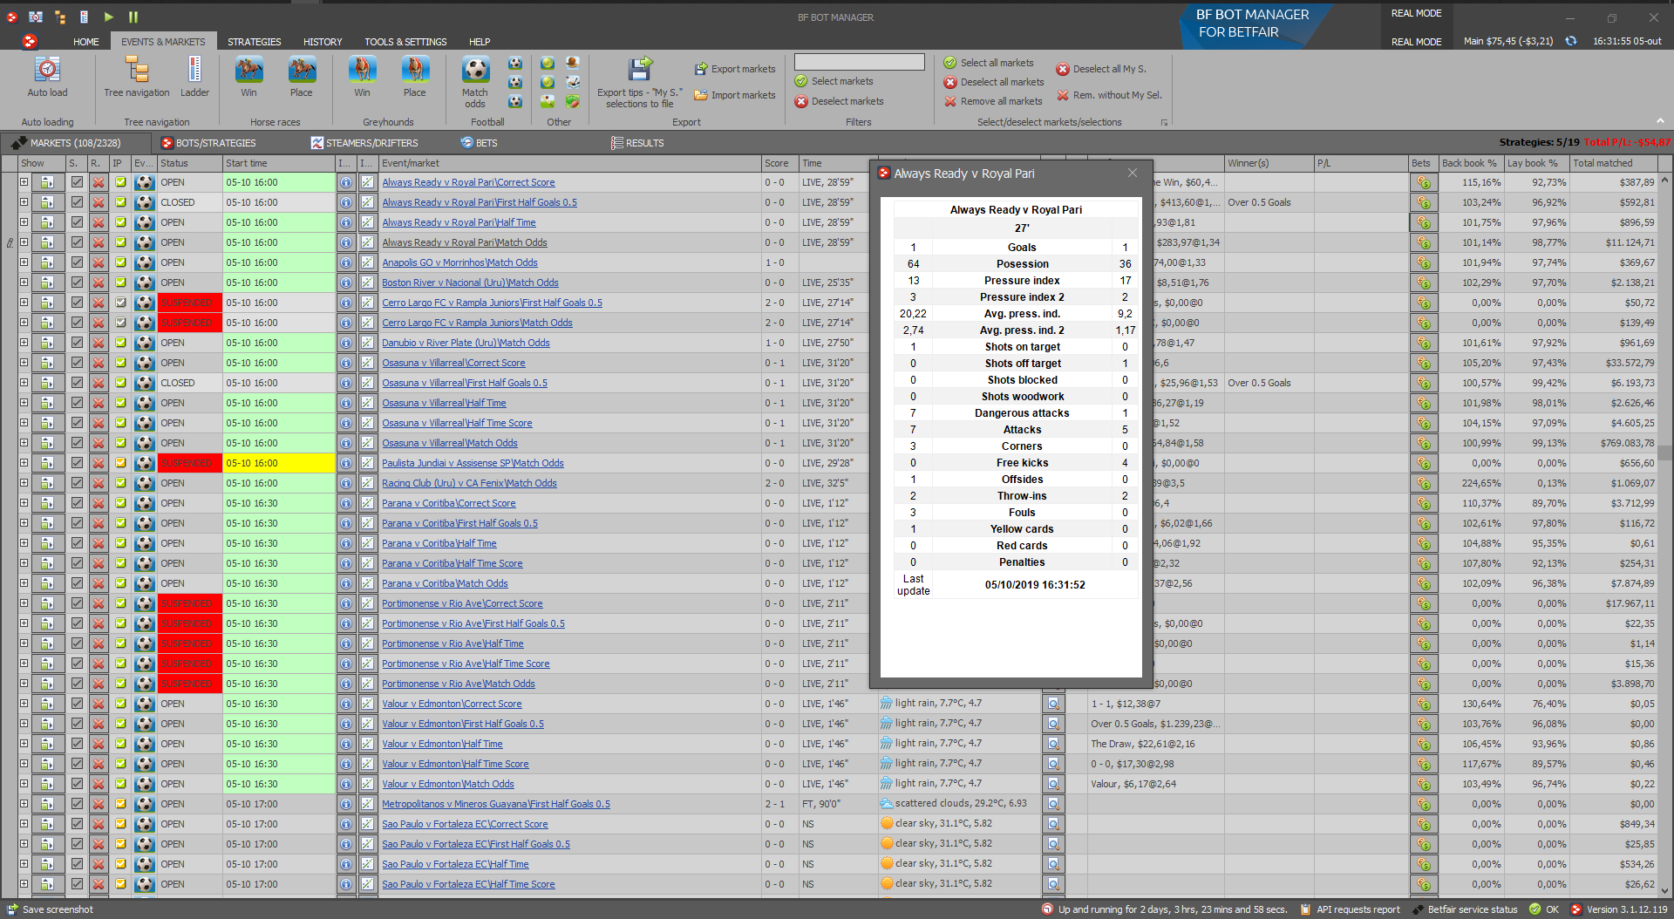Click the Auto load icon
Image resolution: width=1674 pixels, height=919 pixels.
click(47, 70)
